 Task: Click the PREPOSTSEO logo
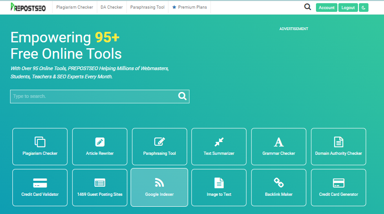click(28, 7)
